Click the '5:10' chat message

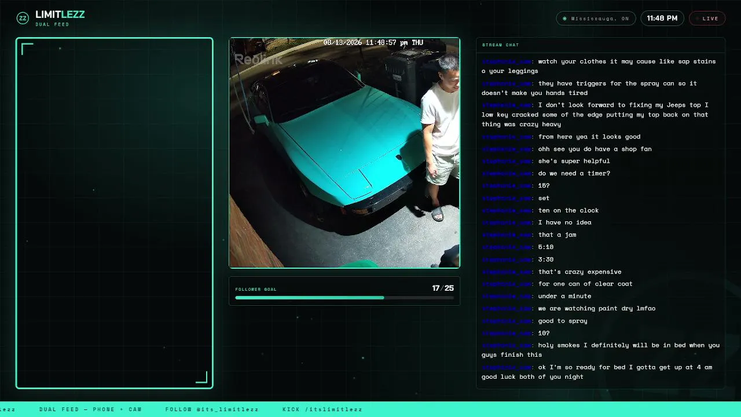coord(600,247)
